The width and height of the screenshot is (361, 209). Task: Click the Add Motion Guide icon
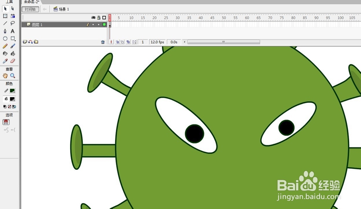(x=30, y=42)
